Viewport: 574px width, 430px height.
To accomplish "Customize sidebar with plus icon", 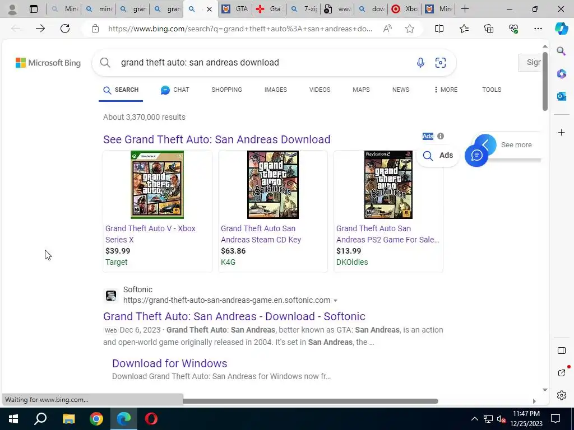I will (x=561, y=132).
